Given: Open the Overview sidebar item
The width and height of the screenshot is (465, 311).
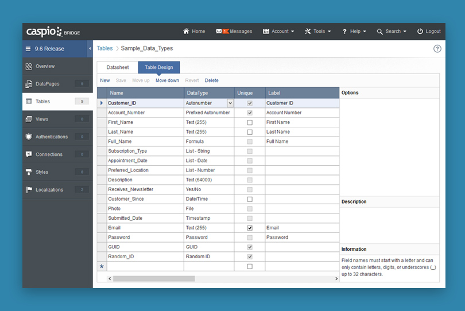Looking at the screenshot, I should pos(57,67).
